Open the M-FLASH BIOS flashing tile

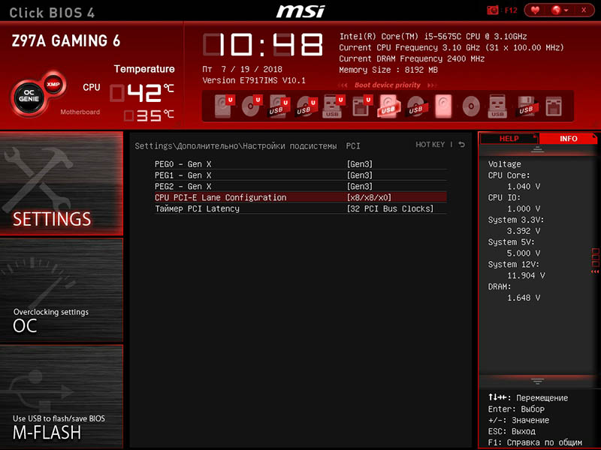point(62,397)
